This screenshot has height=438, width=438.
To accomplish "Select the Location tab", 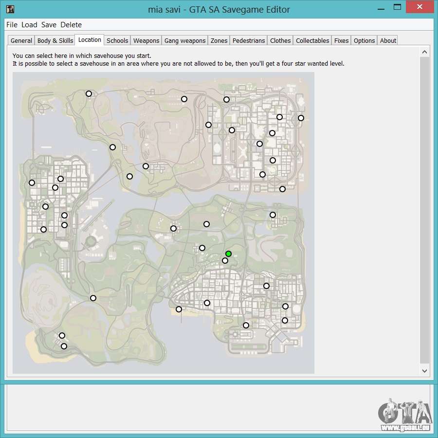I will point(90,40).
